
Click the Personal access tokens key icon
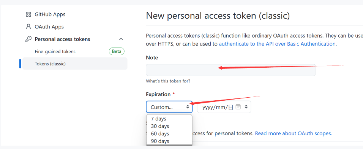28,39
